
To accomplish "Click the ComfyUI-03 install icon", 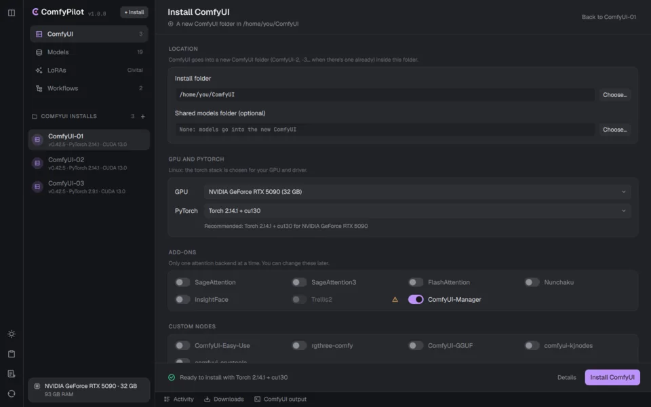I will coord(37,187).
